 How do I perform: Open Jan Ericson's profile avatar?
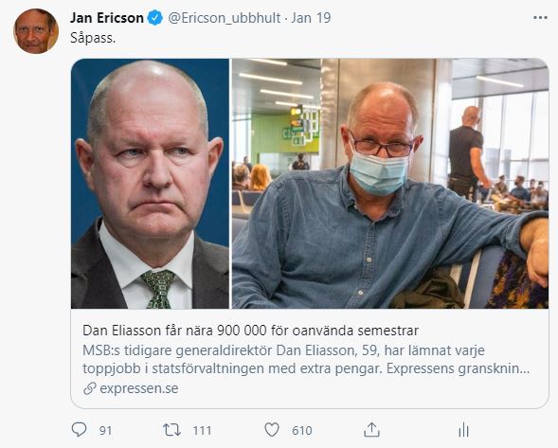click(36, 31)
